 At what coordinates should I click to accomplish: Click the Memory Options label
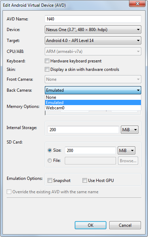[23, 107]
